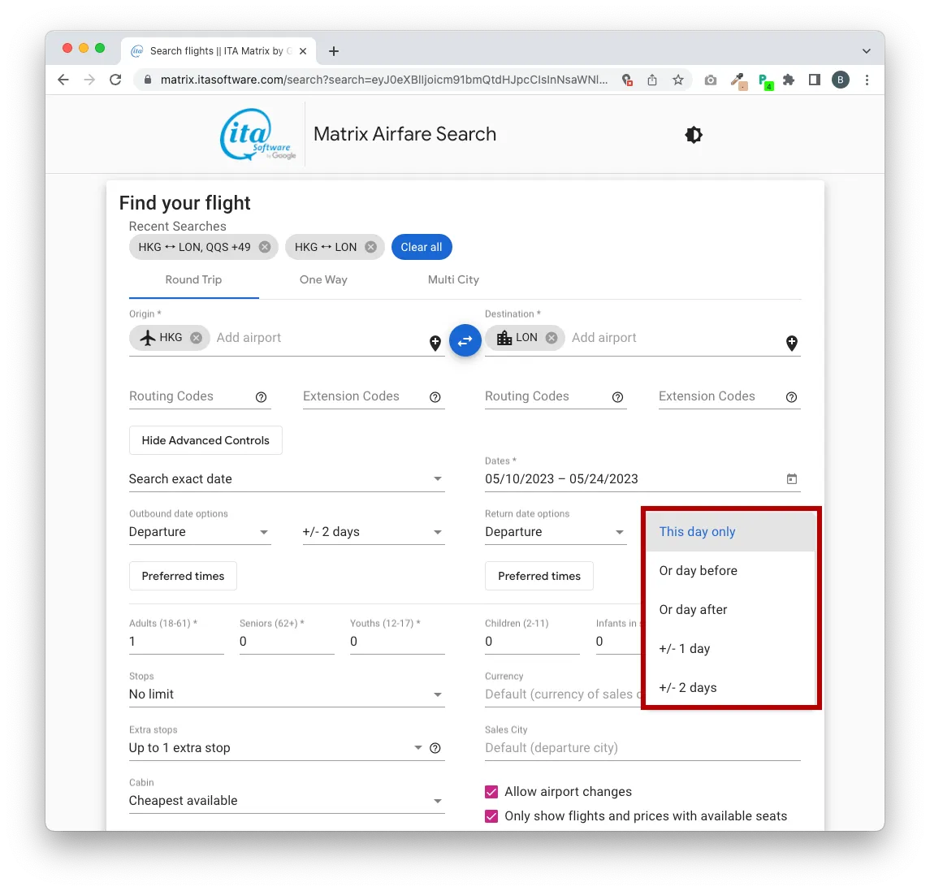Open outbound Preferred times button
Screen dimensions: 930x891
coord(183,576)
